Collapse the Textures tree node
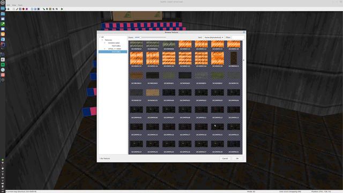 click(x=102, y=40)
